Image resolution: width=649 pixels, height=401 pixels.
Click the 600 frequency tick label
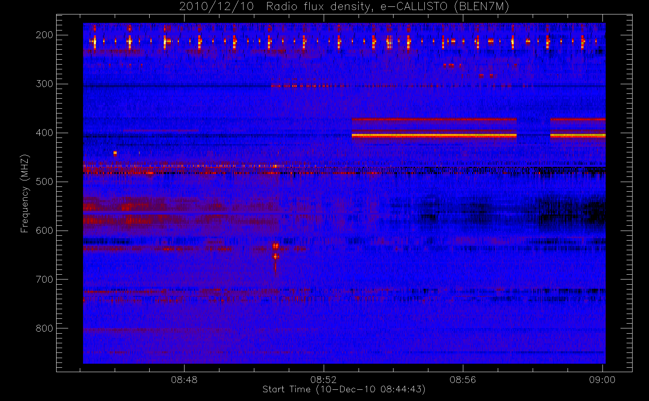45,231
